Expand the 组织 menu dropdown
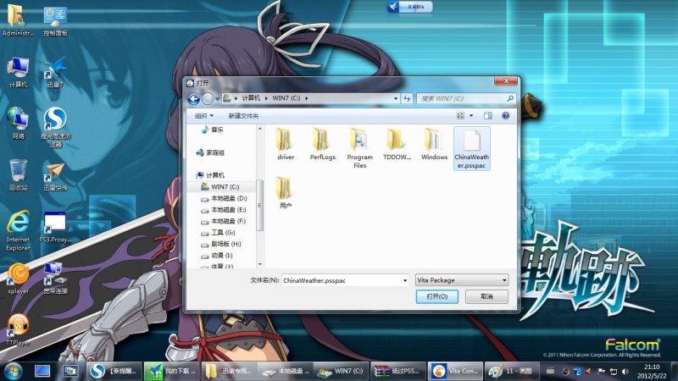Viewport: 678px width, 381px height. pyautogui.click(x=203, y=115)
